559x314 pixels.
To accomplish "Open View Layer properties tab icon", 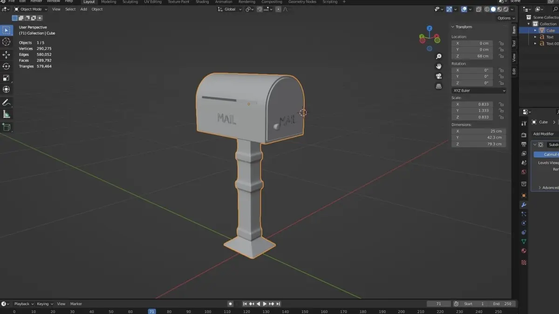I will 524,154.
